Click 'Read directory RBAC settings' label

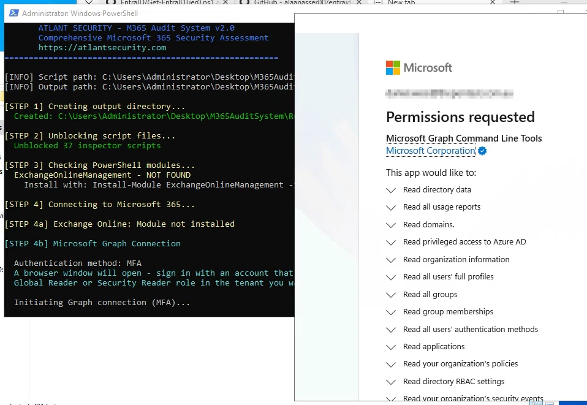453,382
